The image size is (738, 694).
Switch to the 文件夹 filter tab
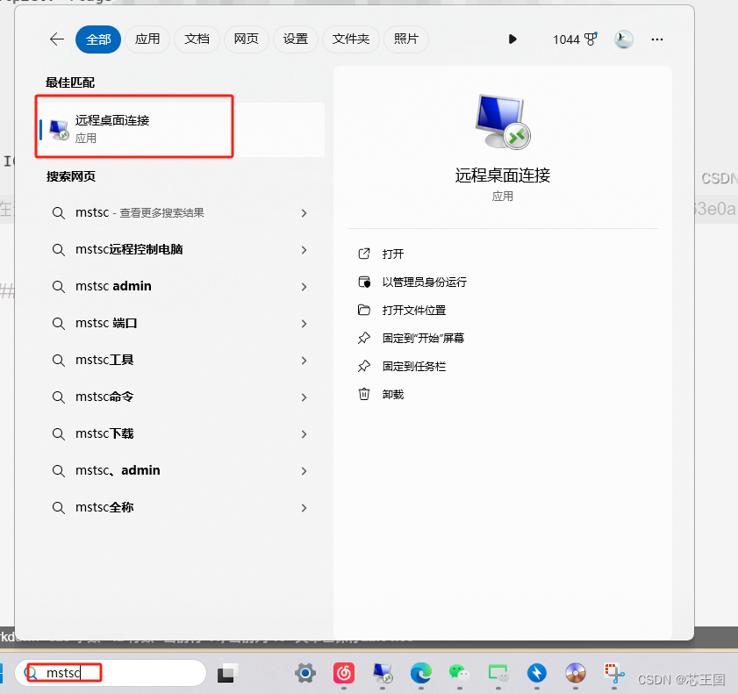pyautogui.click(x=351, y=39)
